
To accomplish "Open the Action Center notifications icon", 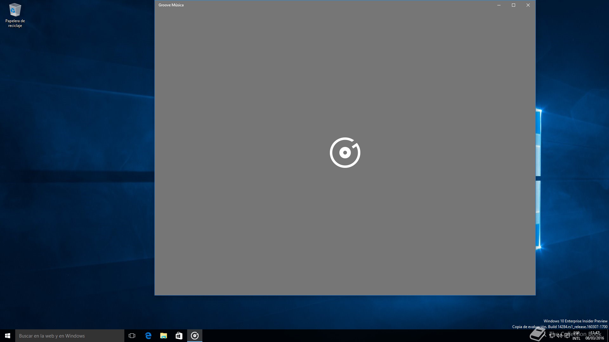I will coord(567,336).
